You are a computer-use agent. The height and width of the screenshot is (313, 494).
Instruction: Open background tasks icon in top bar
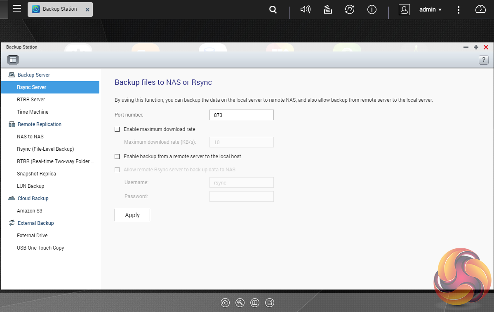point(328,9)
